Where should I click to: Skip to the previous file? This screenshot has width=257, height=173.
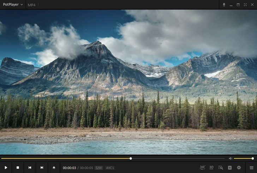30,167
